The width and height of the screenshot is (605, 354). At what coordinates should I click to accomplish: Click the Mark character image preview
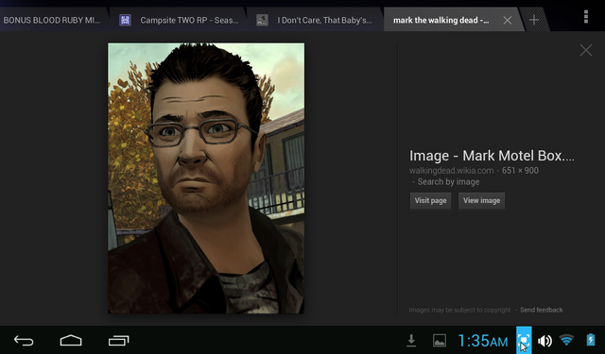pos(206,178)
